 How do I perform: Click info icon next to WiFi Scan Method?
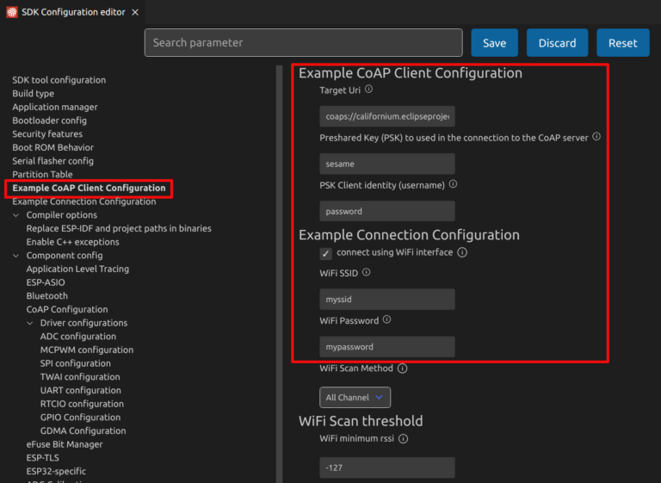tap(402, 368)
